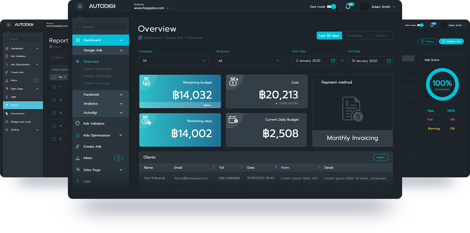Click Conversions icon in Report window sidebar
Screen dimensions: 470x233
pyautogui.click(x=7, y=114)
